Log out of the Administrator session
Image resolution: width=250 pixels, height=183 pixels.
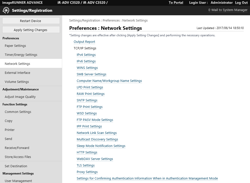[241, 3]
